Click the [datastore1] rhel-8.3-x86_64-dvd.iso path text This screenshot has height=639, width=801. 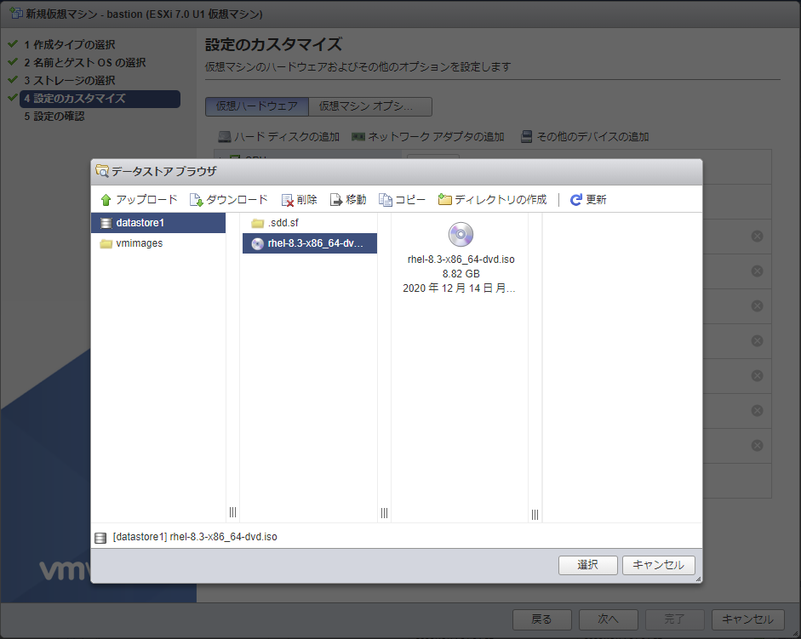(195, 537)
